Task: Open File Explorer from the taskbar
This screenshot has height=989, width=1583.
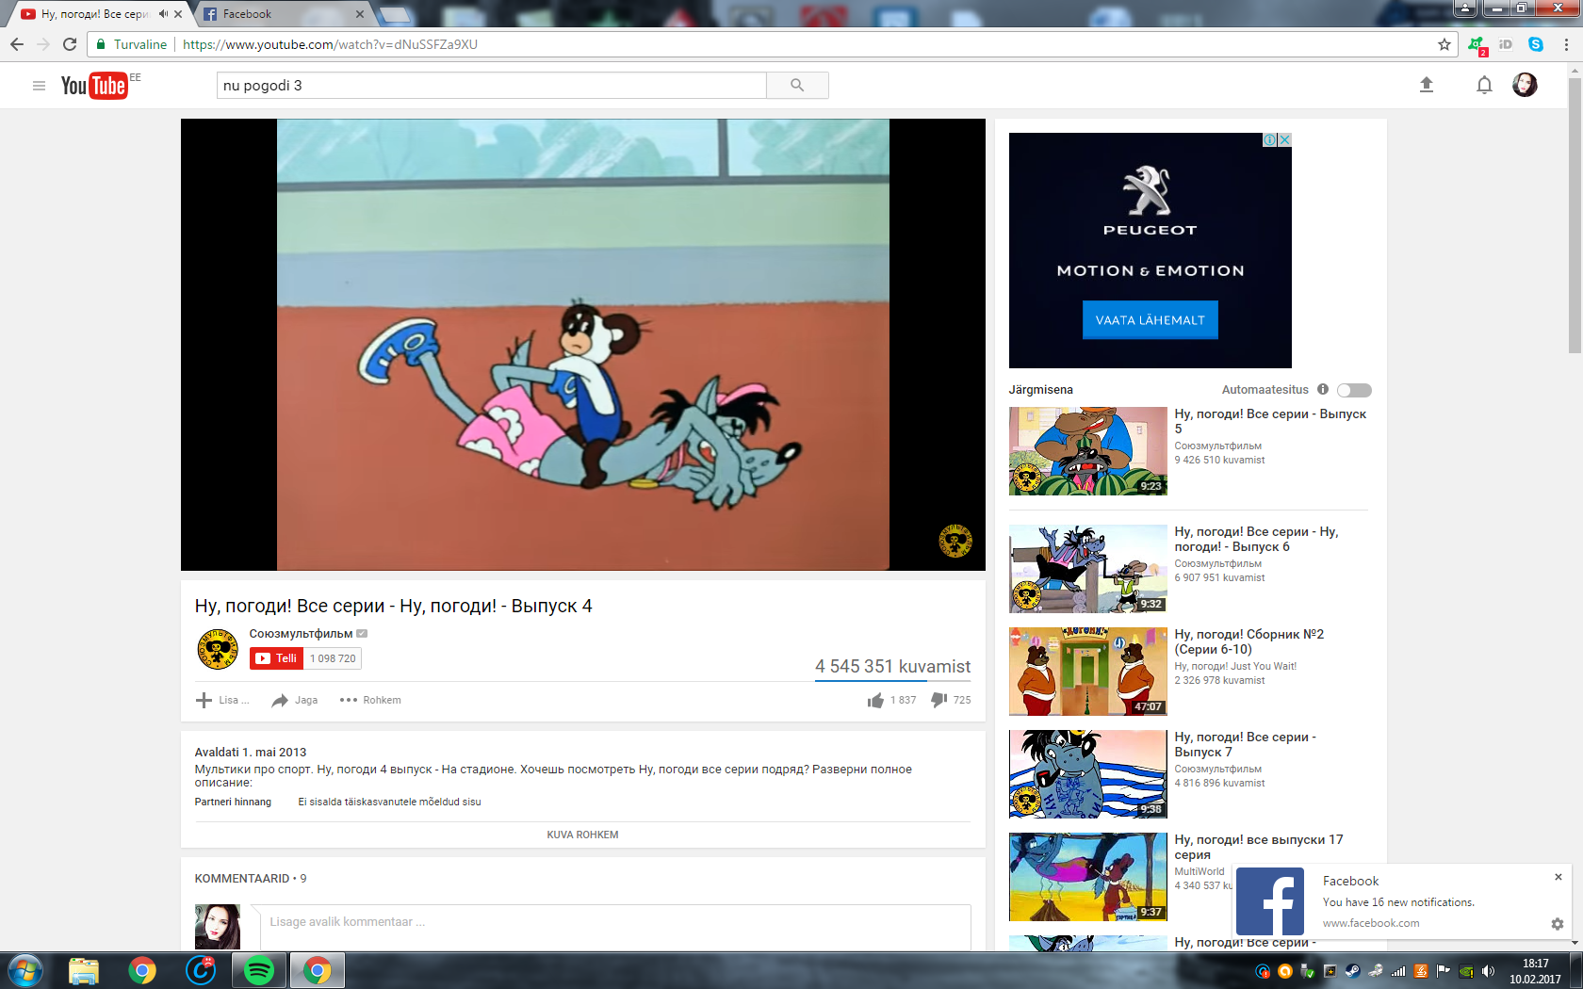Action: pyautogui.click(x=84, y=970)
